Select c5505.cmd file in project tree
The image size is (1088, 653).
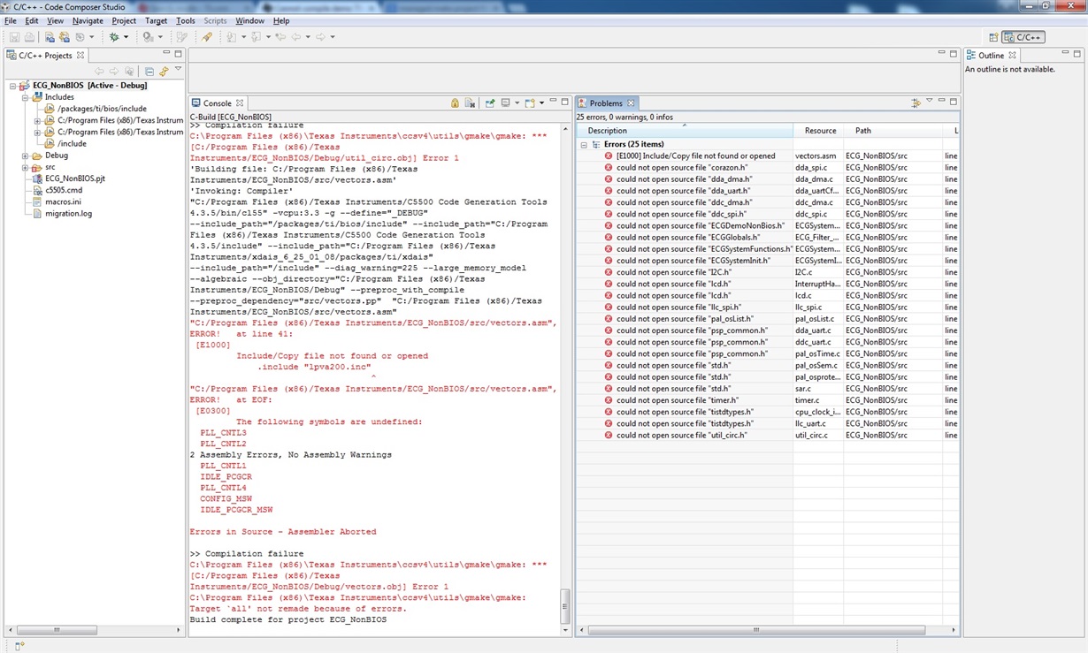(63, 190)
